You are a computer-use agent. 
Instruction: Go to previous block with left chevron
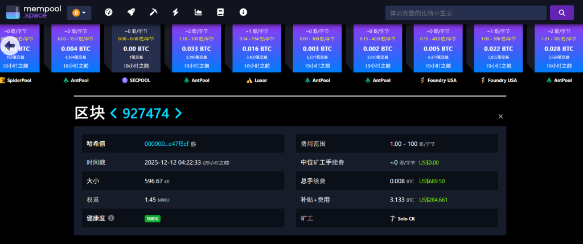(113, 113)
